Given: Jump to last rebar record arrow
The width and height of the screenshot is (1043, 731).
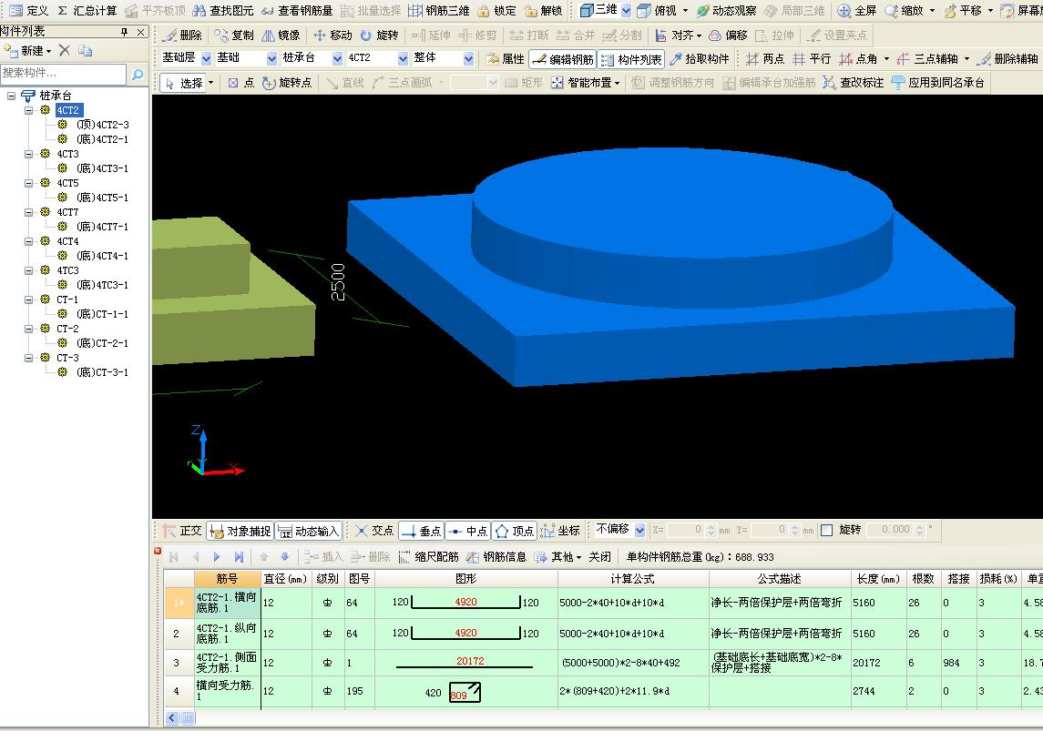Looking at the screenshot, I should 239,557.
